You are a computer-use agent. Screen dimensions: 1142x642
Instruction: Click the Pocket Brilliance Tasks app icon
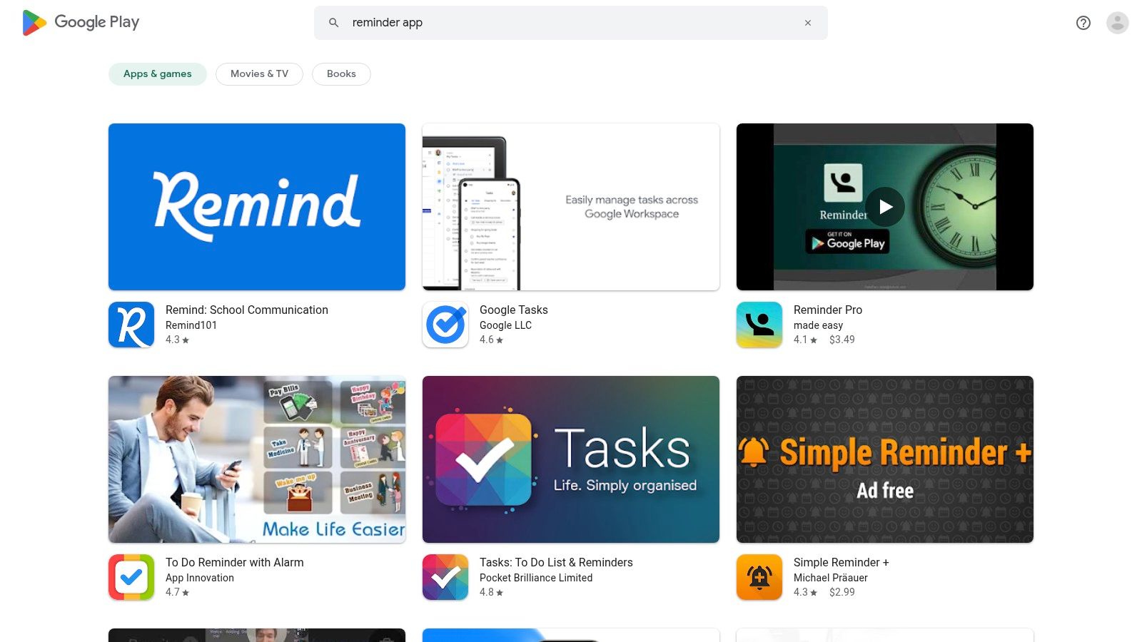pyautogui.click(x=445, y=577)
